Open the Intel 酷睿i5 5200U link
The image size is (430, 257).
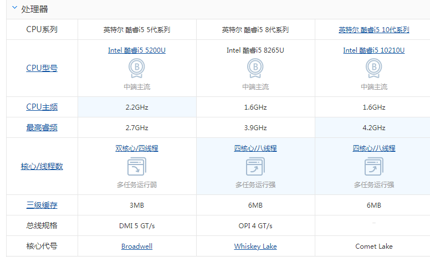tap(136, 50)
